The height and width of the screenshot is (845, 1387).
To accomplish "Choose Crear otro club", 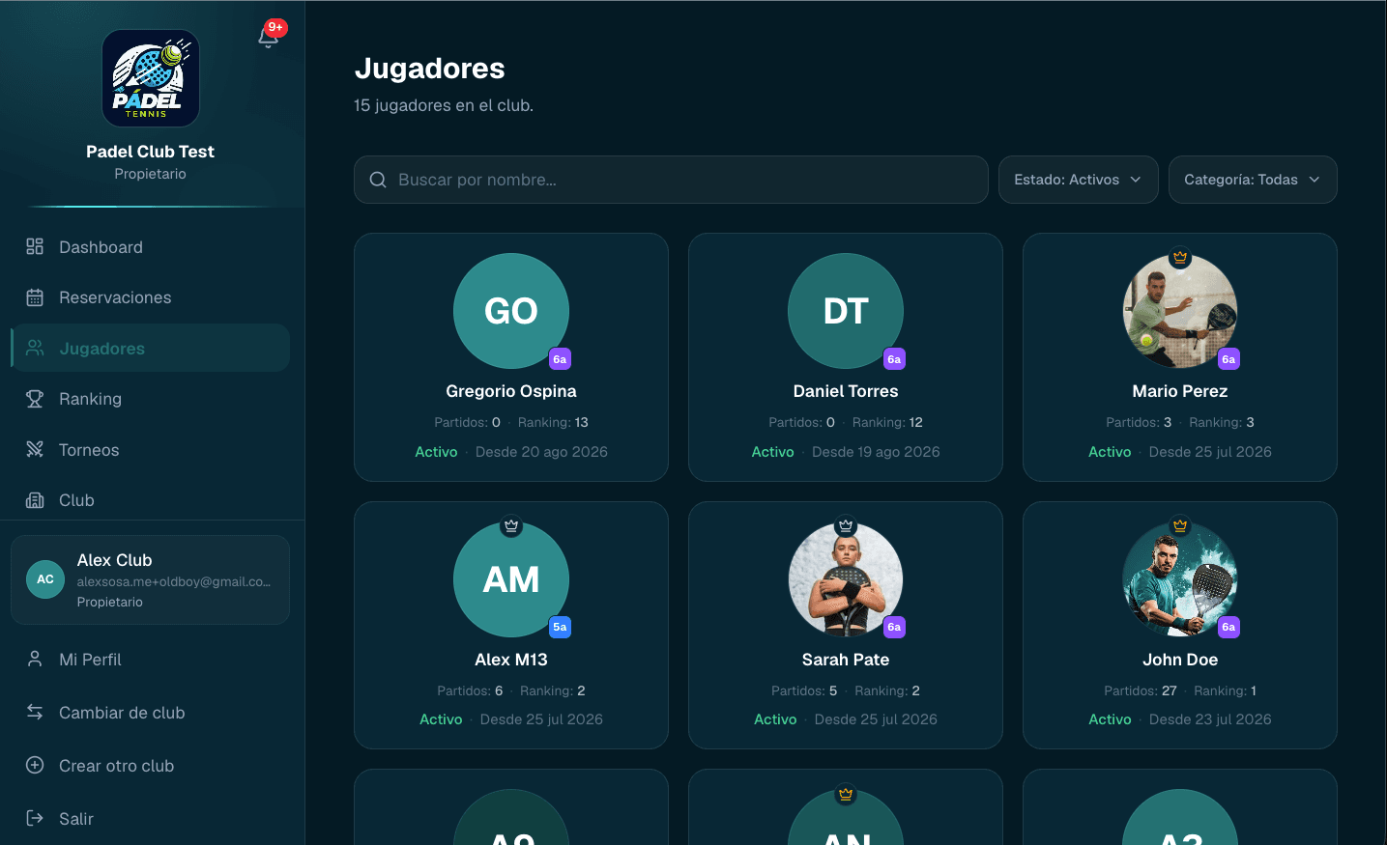I will tap(150, 766).
